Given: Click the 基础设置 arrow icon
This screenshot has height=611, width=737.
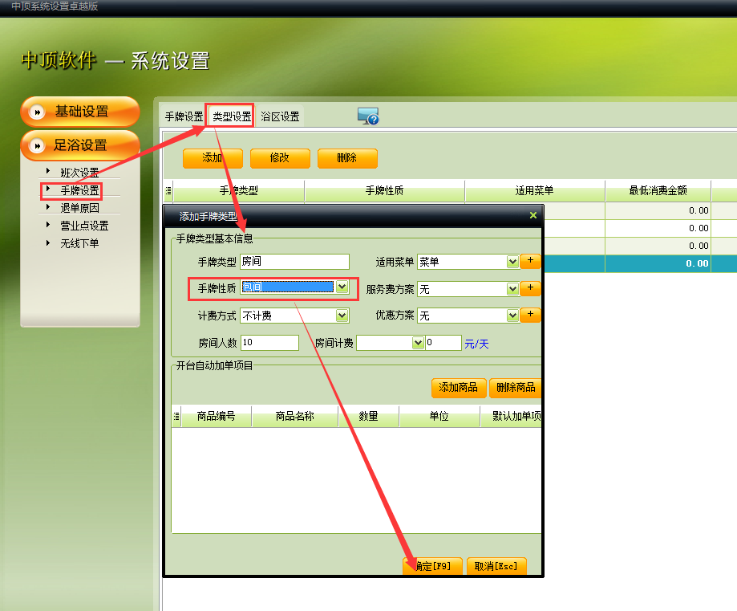Looking at the screenshot, I should (x=37, y=112).
